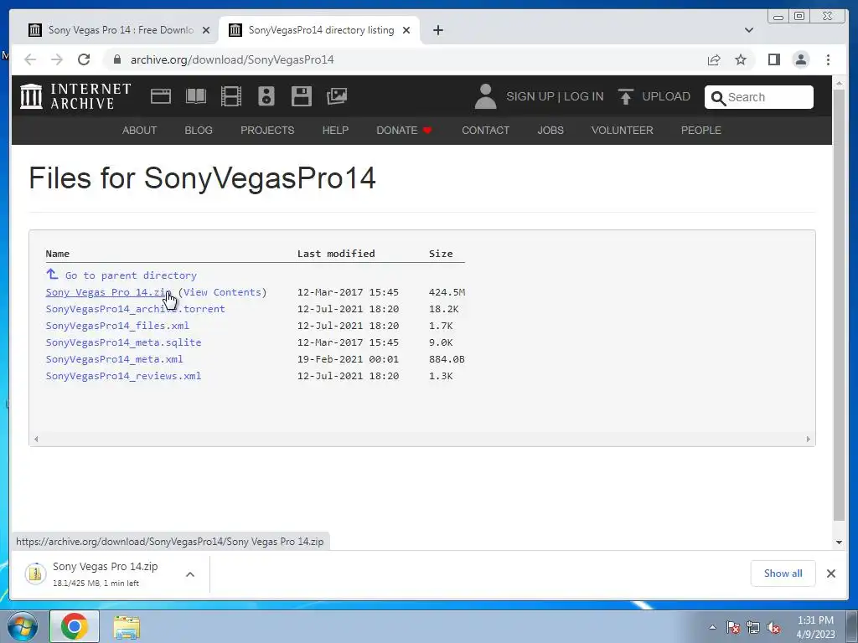858x643 pixels.
Task: Open Windows Start orb
Action: 23,626
